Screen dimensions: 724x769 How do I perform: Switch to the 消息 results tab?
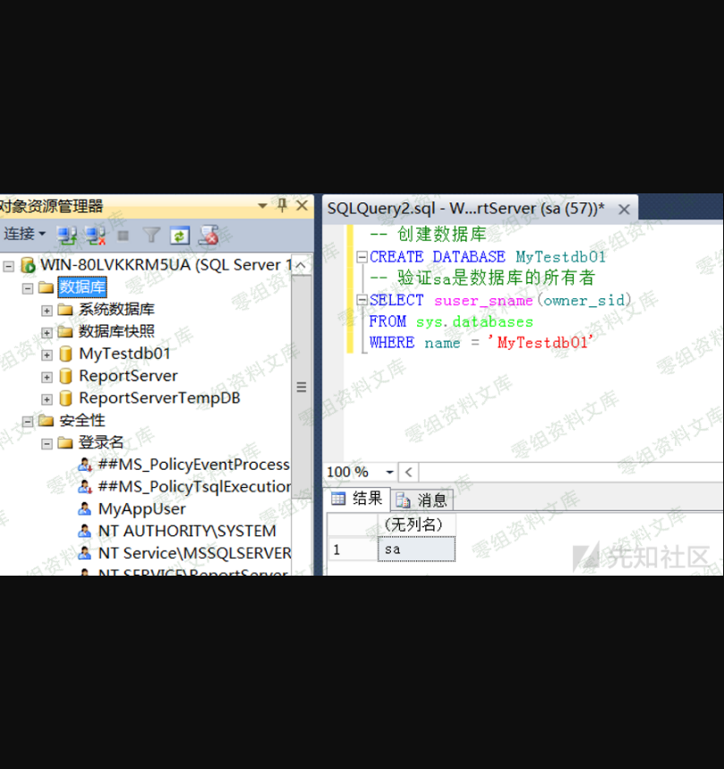click(x=423, y=500)
